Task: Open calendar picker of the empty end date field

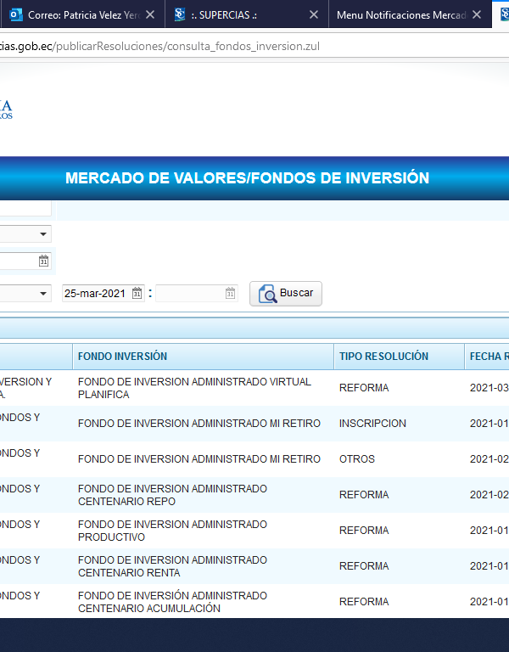Action: [x=230, y=294]
